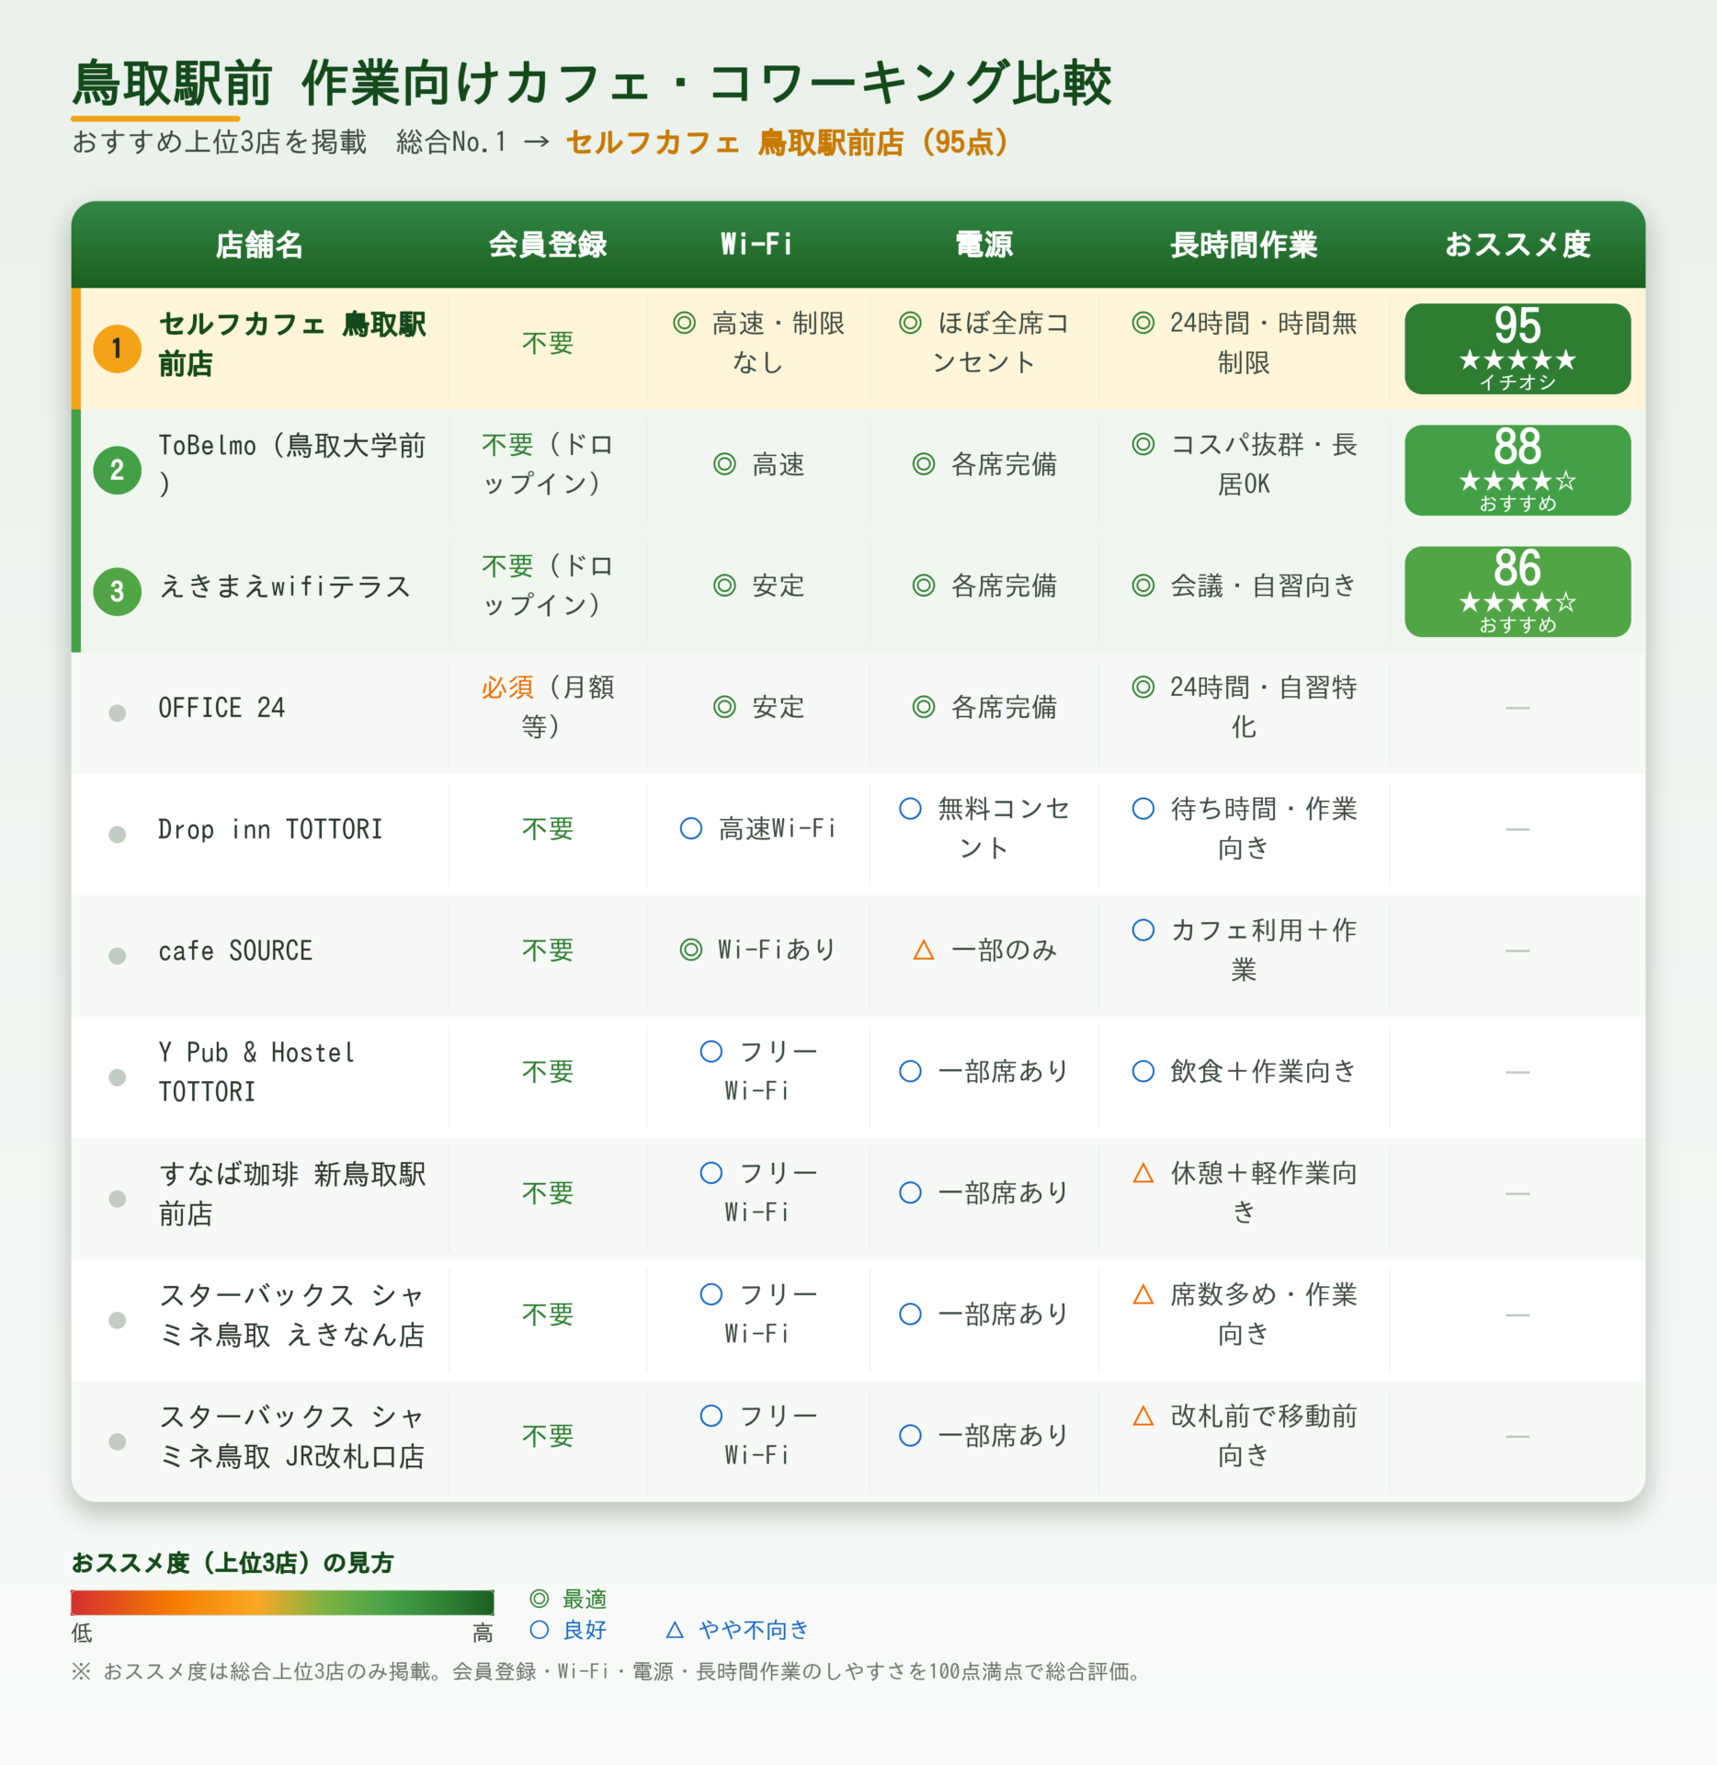Screen dimensions: 1717x1765
Task: Click 飲食＋作業向き cell
Action: pyautogui.click(x=1244, y=1071)
